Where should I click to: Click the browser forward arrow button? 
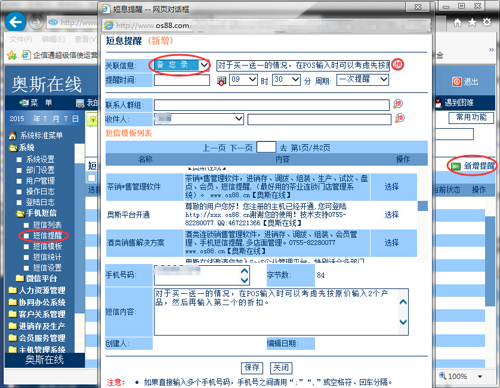[36, 22]
